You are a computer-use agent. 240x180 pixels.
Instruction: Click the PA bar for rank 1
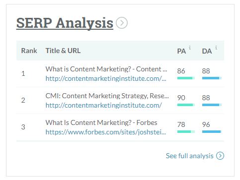186,78
